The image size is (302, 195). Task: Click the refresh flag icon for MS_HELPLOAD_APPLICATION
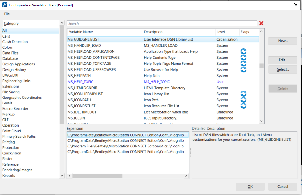pos(243,51)
